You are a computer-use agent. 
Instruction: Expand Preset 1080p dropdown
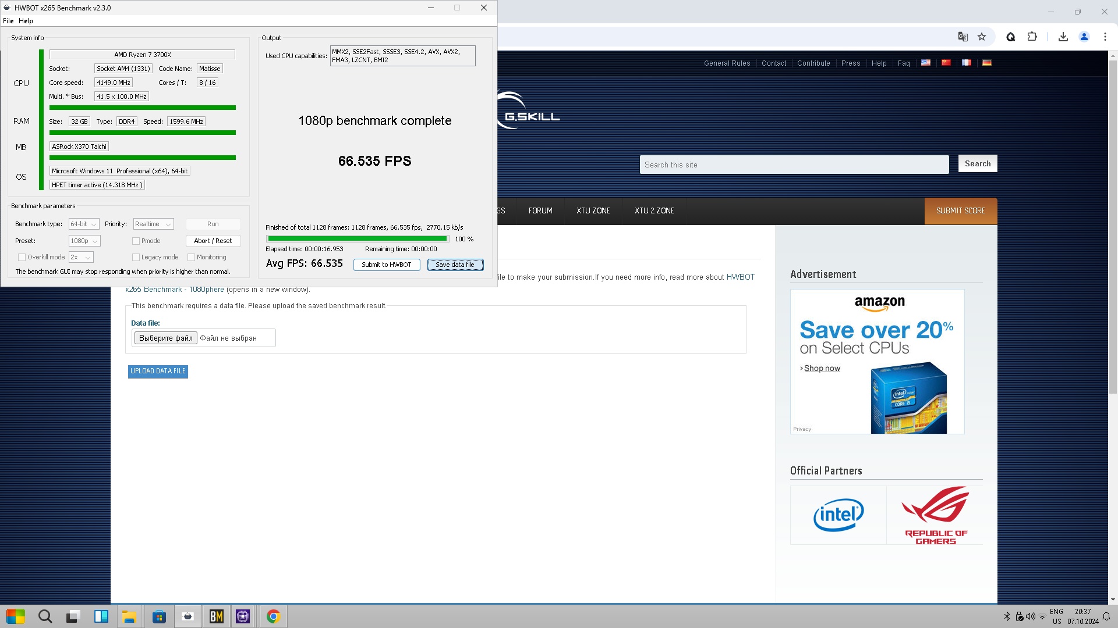click(84, 241)
